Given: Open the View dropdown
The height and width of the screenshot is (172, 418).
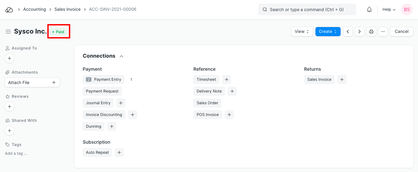Looking at the screenshot, I should pyautogui.click(x=302, y=32).
